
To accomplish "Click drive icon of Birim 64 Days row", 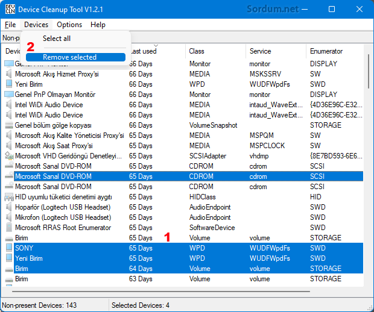I will [x=9, y=269].
